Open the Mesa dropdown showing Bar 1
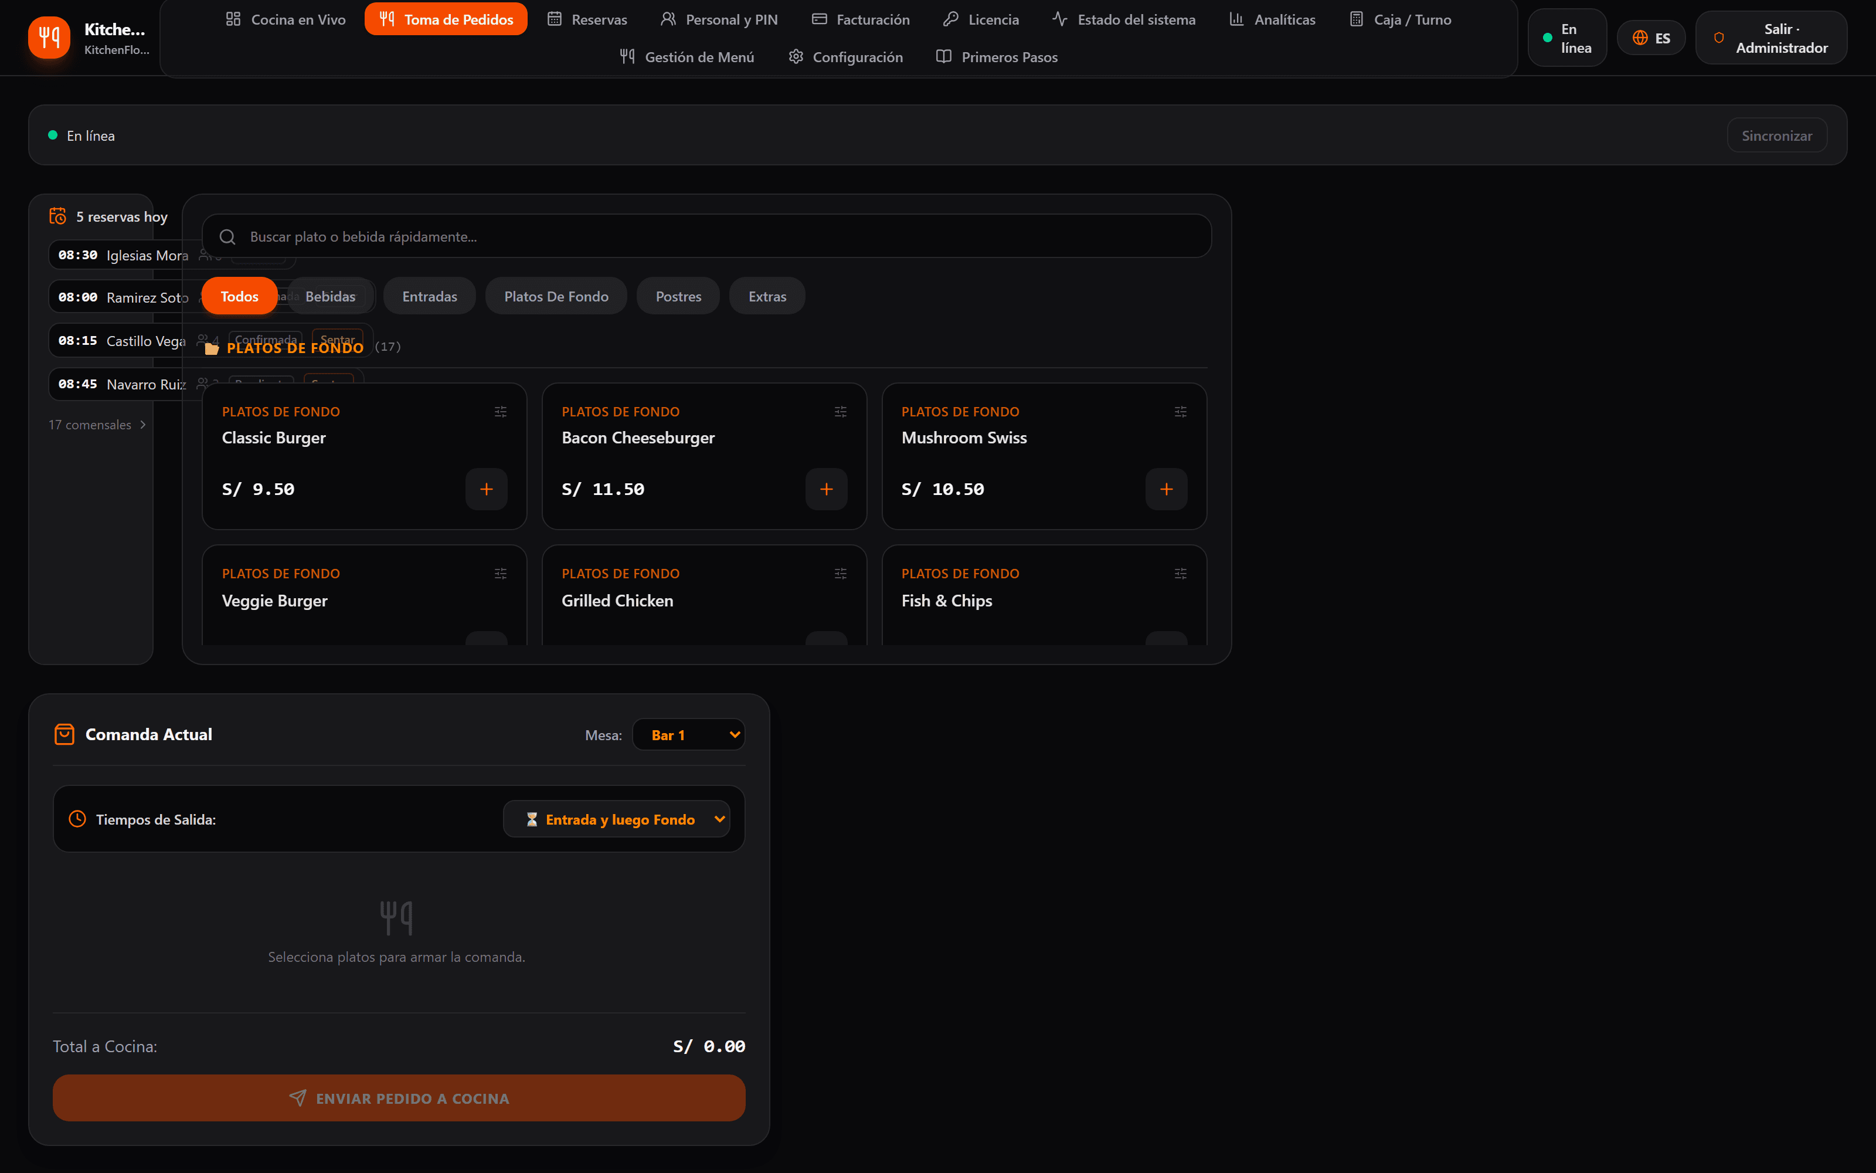The image size is (1876, 1173). point(688,735)
